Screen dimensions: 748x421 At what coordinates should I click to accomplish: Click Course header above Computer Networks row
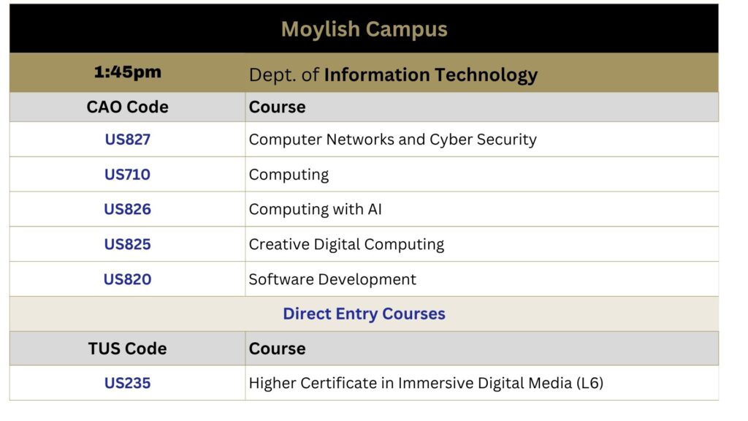(x=277, y=107)
